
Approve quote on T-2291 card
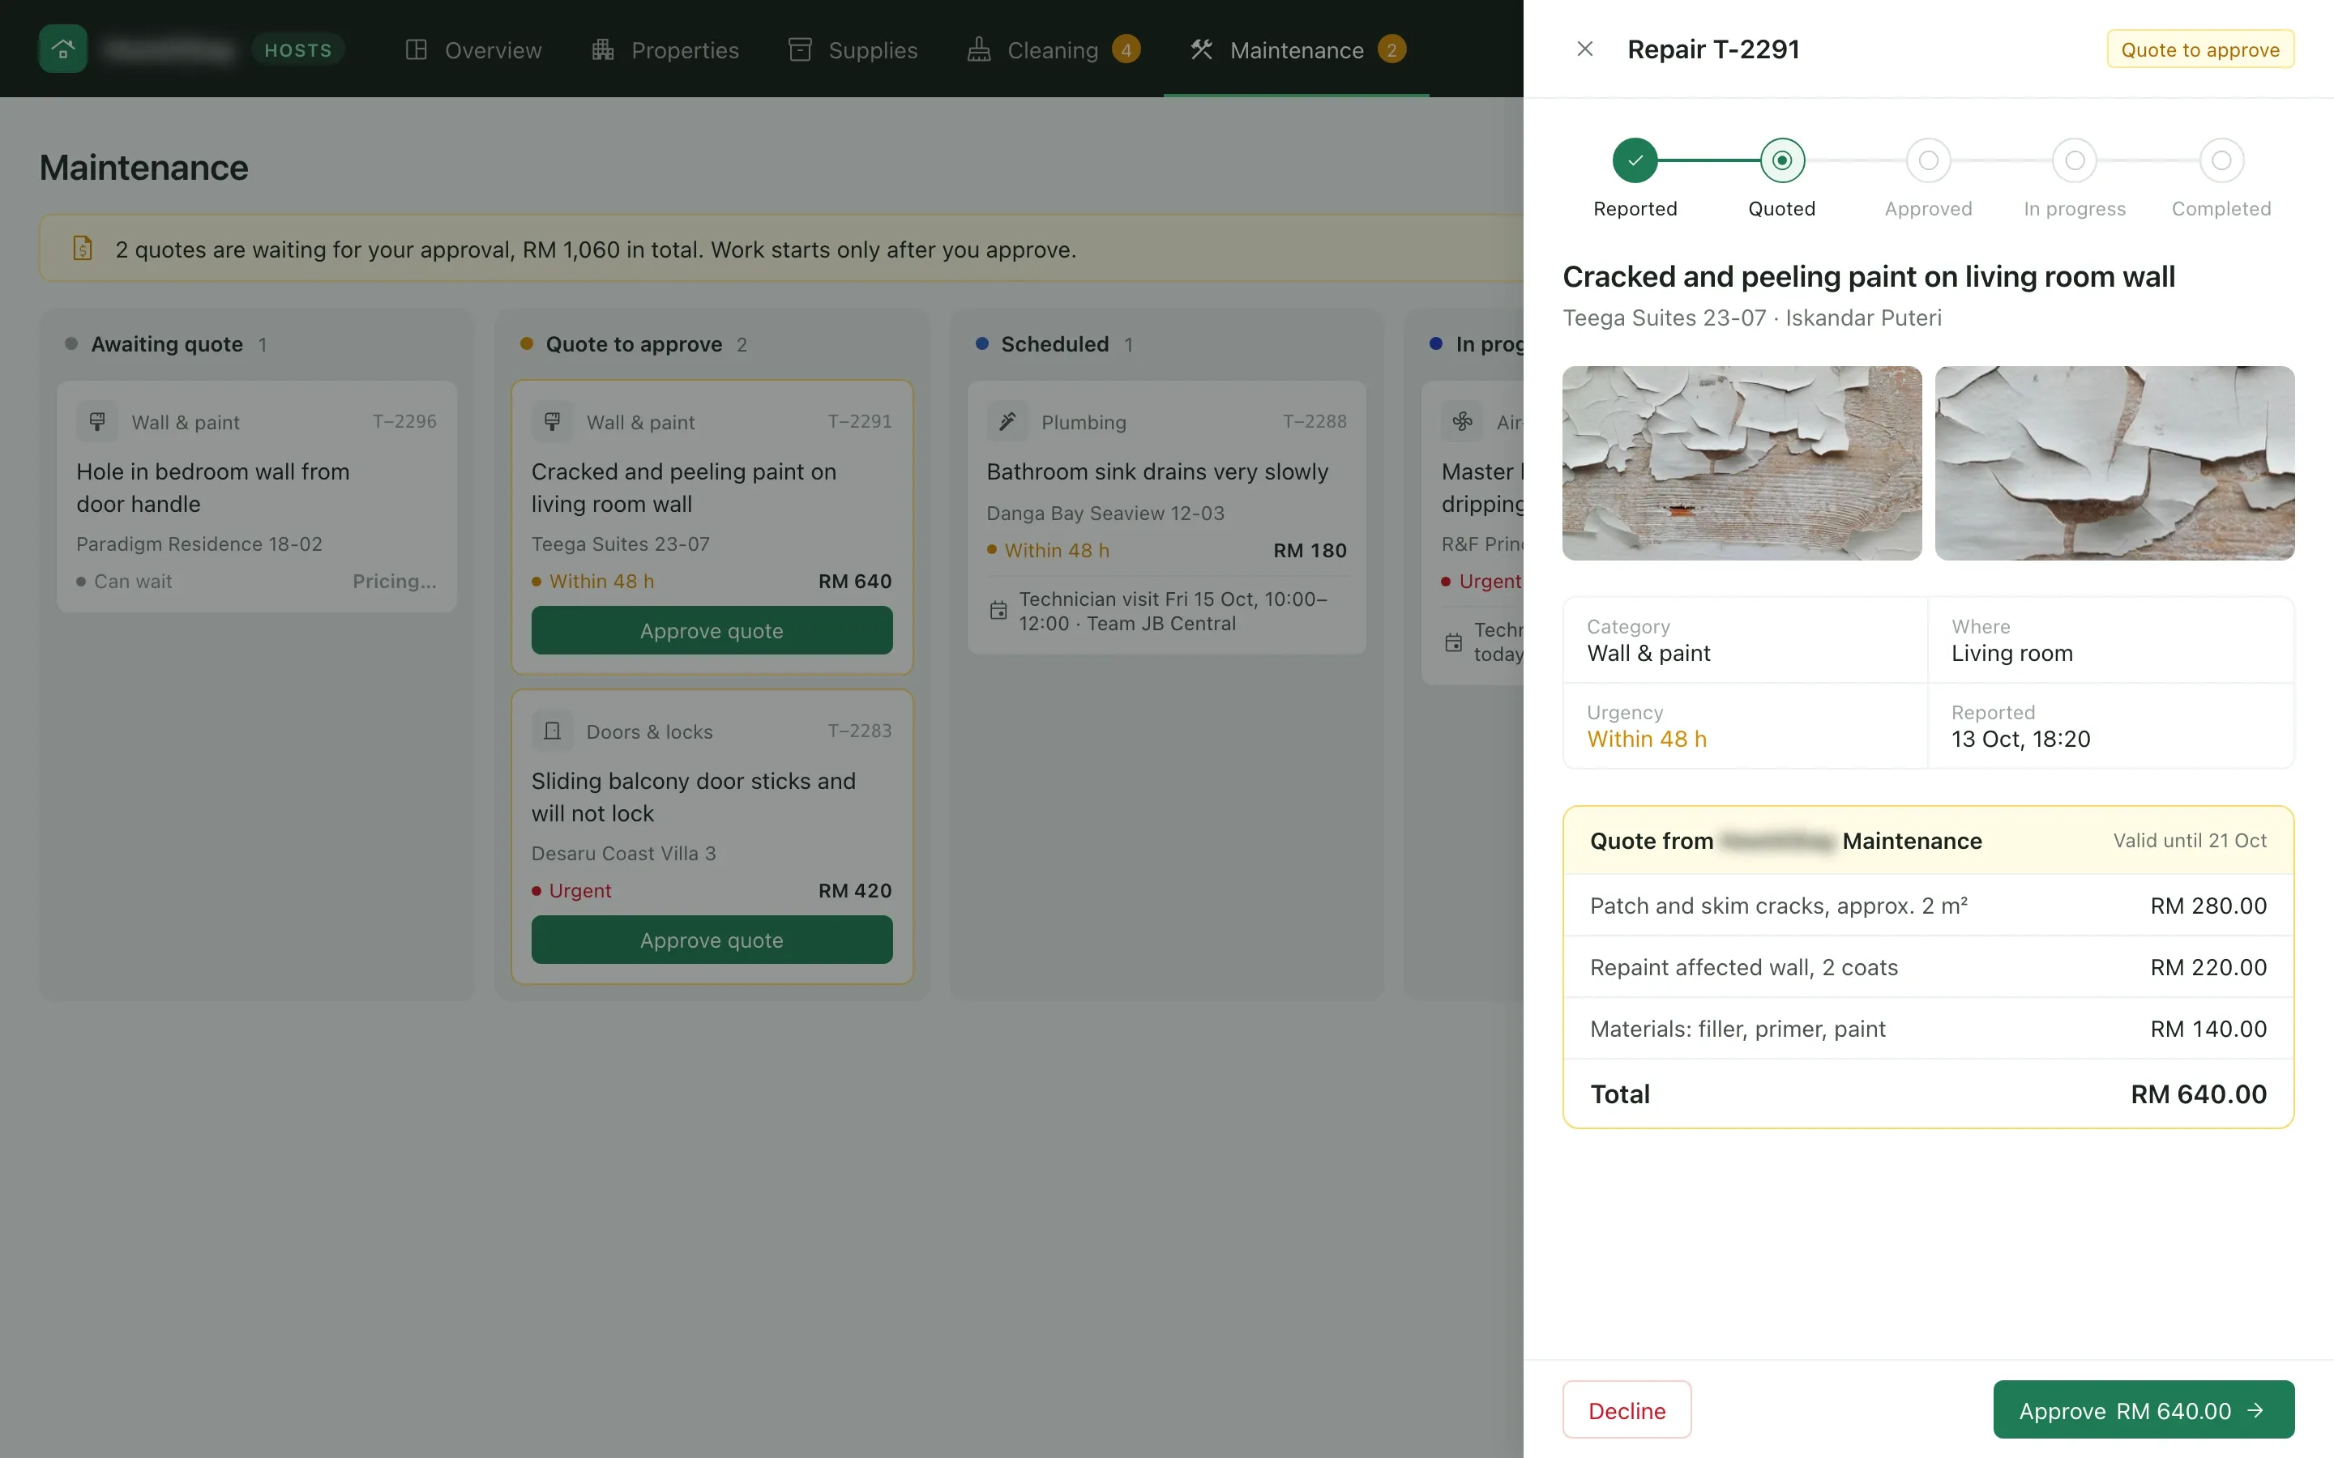tap(712, 631)
